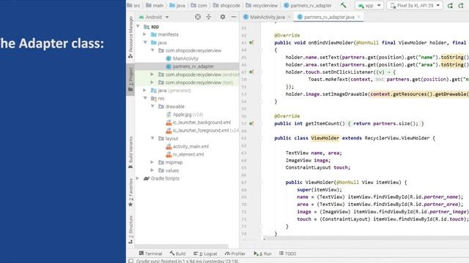Image resolution: width=469 pixels, height=263 pixels.
Task: Click horizontal scrollbar under project tree
Action: pyautogui.click(x=182, y=246)
